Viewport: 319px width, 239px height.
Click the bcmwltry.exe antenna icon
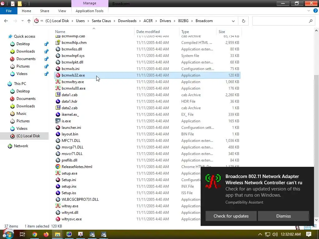[58, 82]
